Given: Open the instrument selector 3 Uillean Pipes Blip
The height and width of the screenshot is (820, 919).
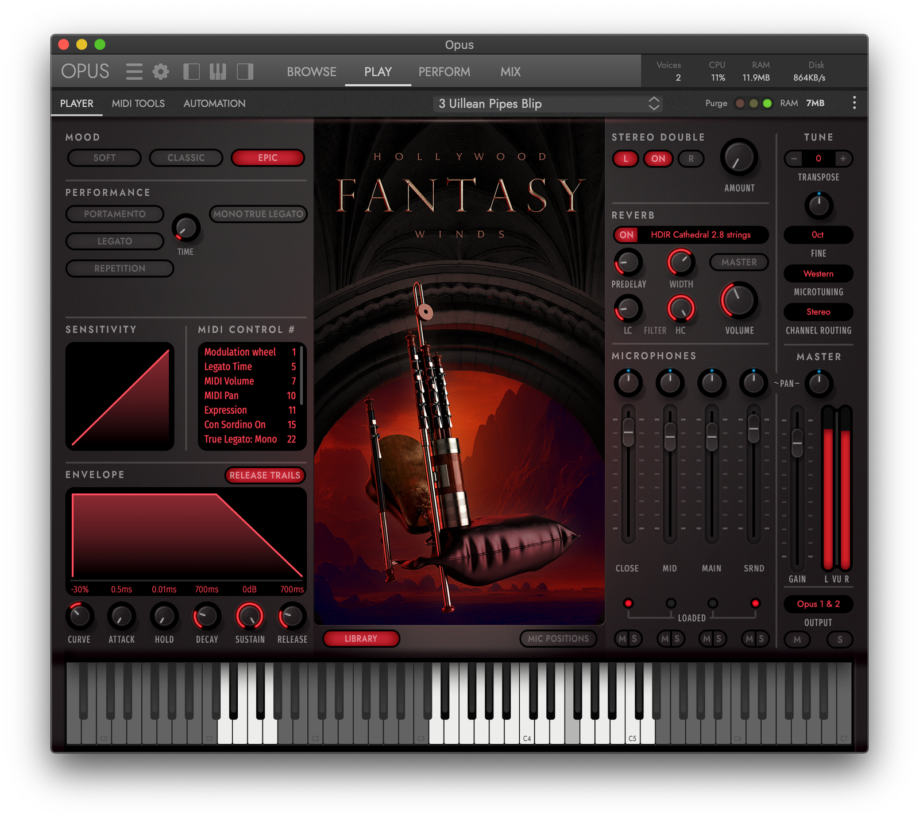Looking at the screenshot, I should point(547,103).
